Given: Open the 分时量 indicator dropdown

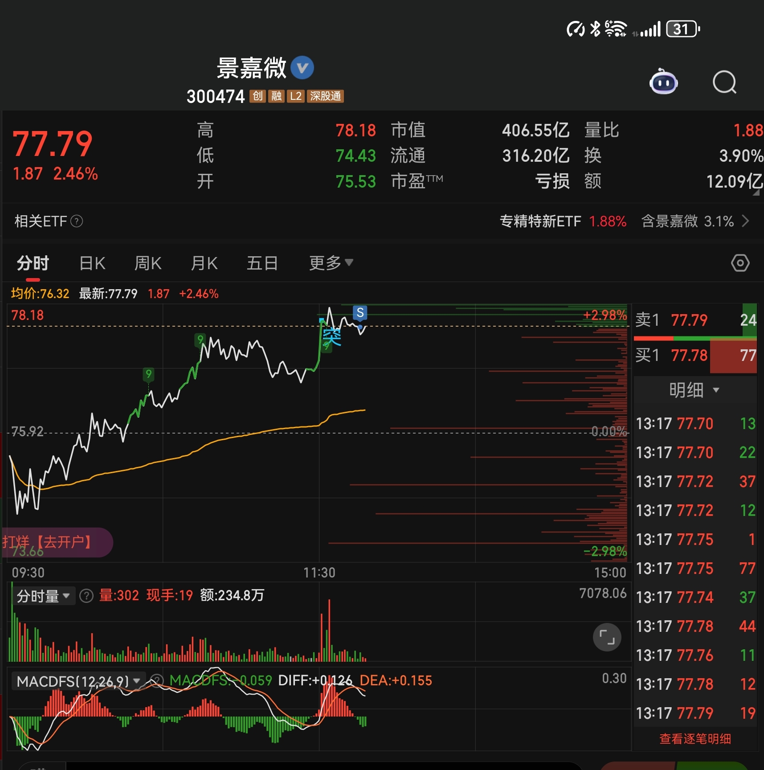Looking at the screenshot, I should pyautogui.click(x=43, y=596).
